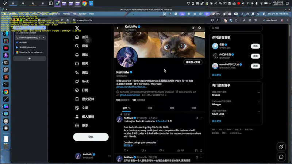
Task: Follow 云客 suggested account
Action: [255, 46]
